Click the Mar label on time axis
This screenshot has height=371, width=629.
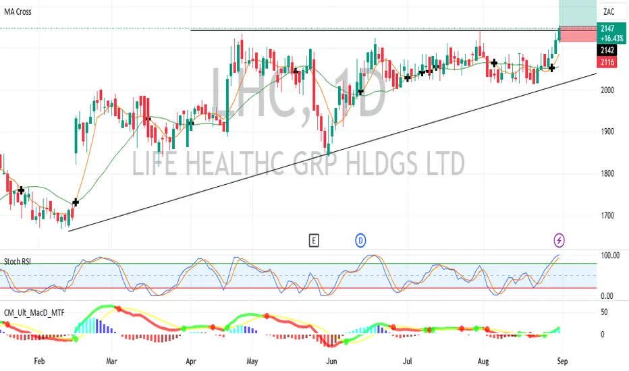111,362
